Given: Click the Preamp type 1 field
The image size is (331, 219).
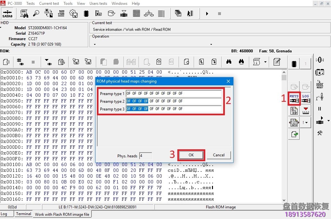Looking at the screenshot, I should point(174,93).
